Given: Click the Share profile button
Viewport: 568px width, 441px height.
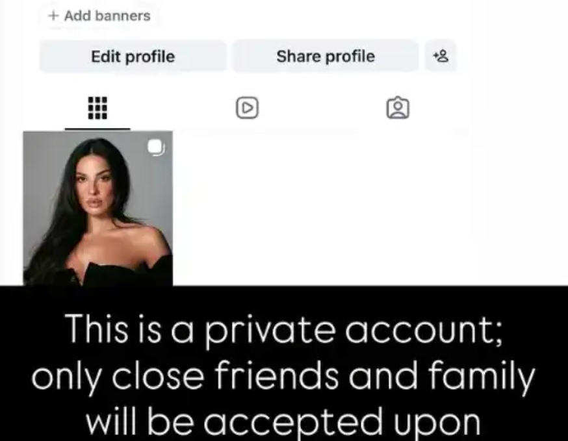Looking at the screenshot, I should 326,56.
